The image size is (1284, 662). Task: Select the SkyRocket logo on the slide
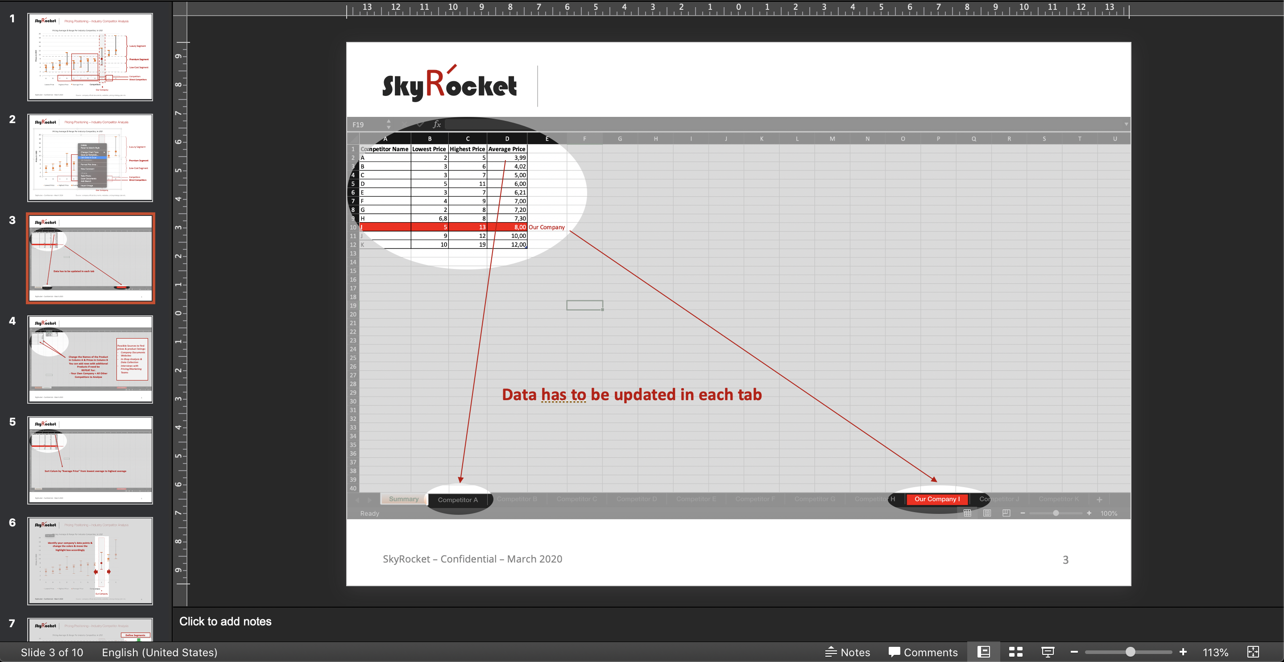point(449,84)
